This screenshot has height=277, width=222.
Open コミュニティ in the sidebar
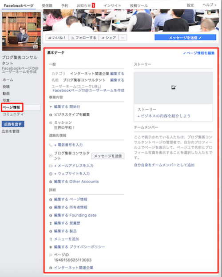(13, 114)
